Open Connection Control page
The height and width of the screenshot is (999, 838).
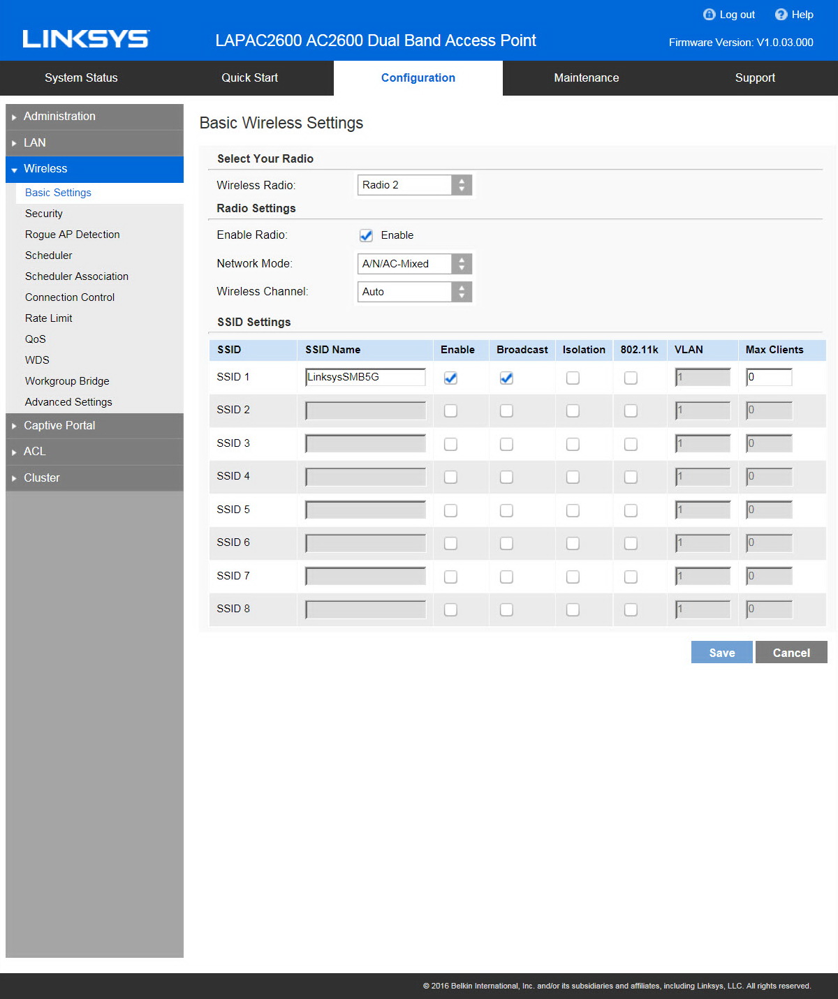pyautogui.click(x=70, y=297)
